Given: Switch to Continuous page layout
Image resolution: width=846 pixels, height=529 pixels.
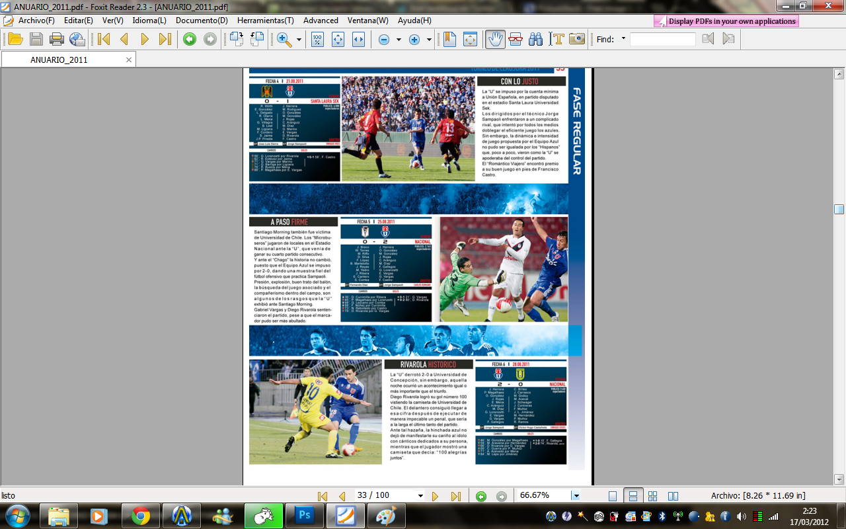Looking at the screenshot, I should click(x=633, y=496).
